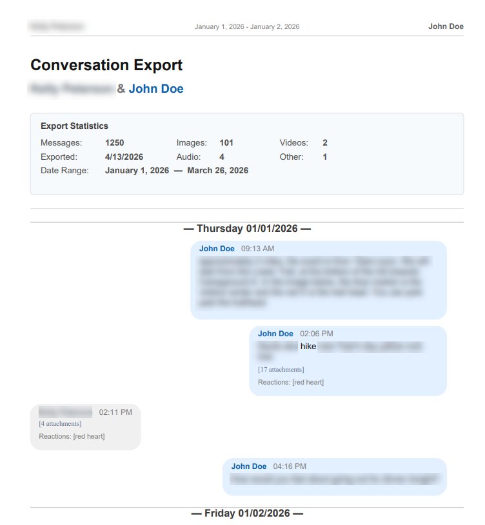This screenshot has height=525, width=485.
Task: Click the header date range at page top
Action: (247, 27)
